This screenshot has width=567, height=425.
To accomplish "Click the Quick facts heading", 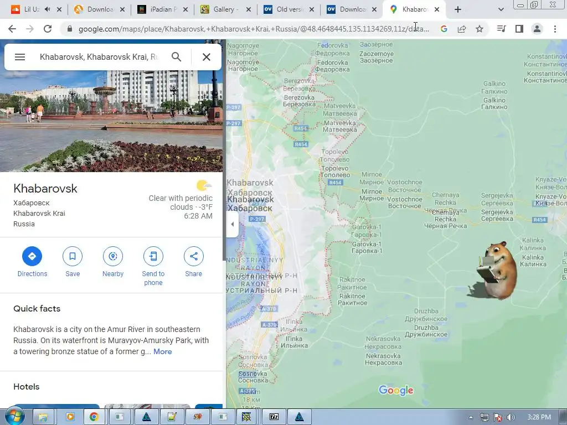I will [37, 309].
